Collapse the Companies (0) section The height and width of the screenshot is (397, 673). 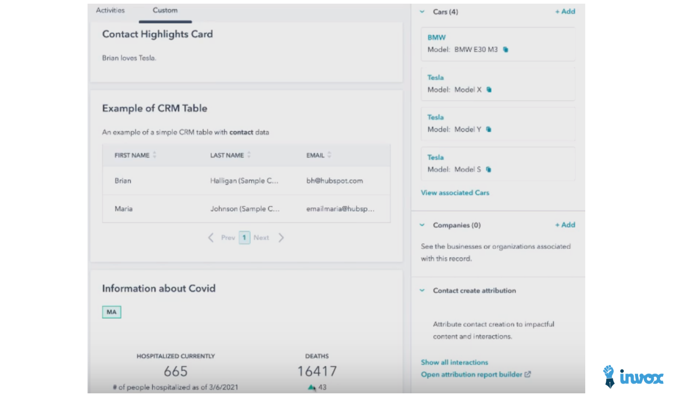422,225
